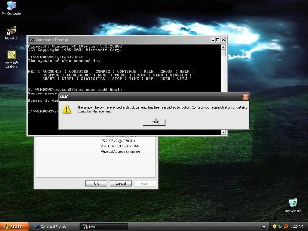This screenshot has width=308, height=231.
Task: Click the orange magnifier tray icon
Action: (286, 226)
